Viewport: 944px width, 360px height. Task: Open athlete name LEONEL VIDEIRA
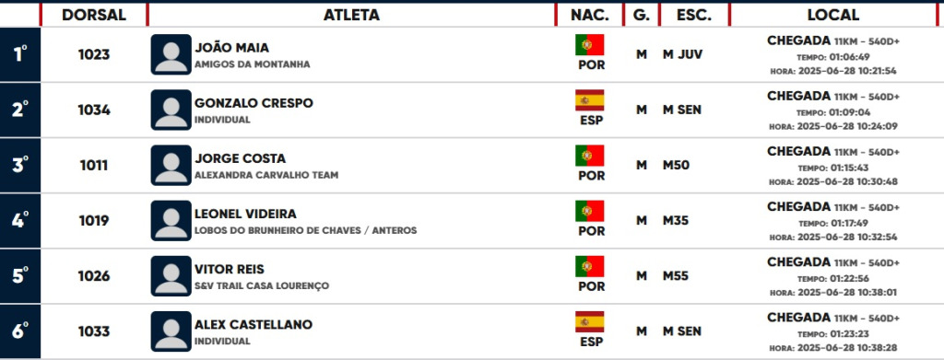pos(245,214)
